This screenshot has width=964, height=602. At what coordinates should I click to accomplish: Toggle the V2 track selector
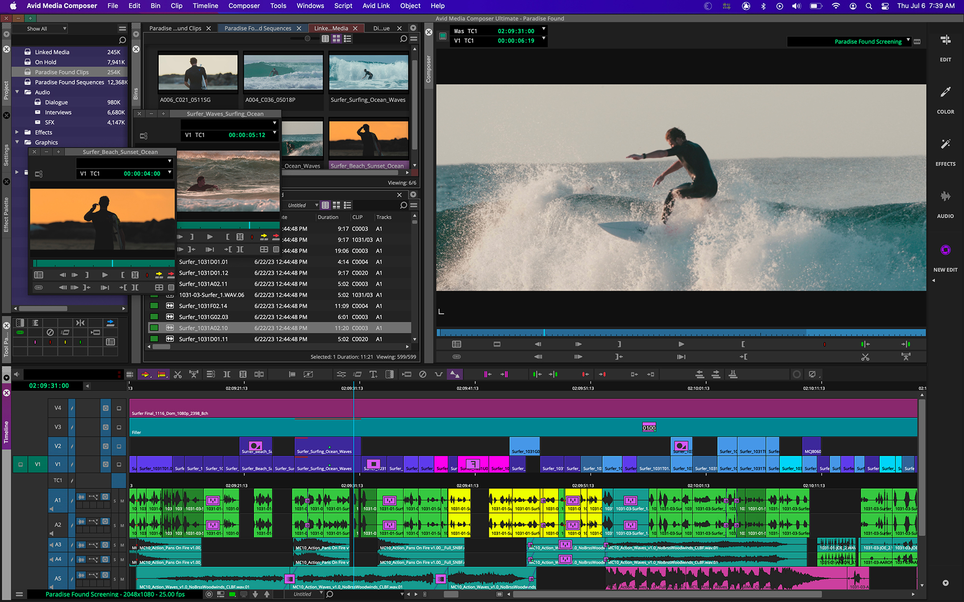[58, 446]
